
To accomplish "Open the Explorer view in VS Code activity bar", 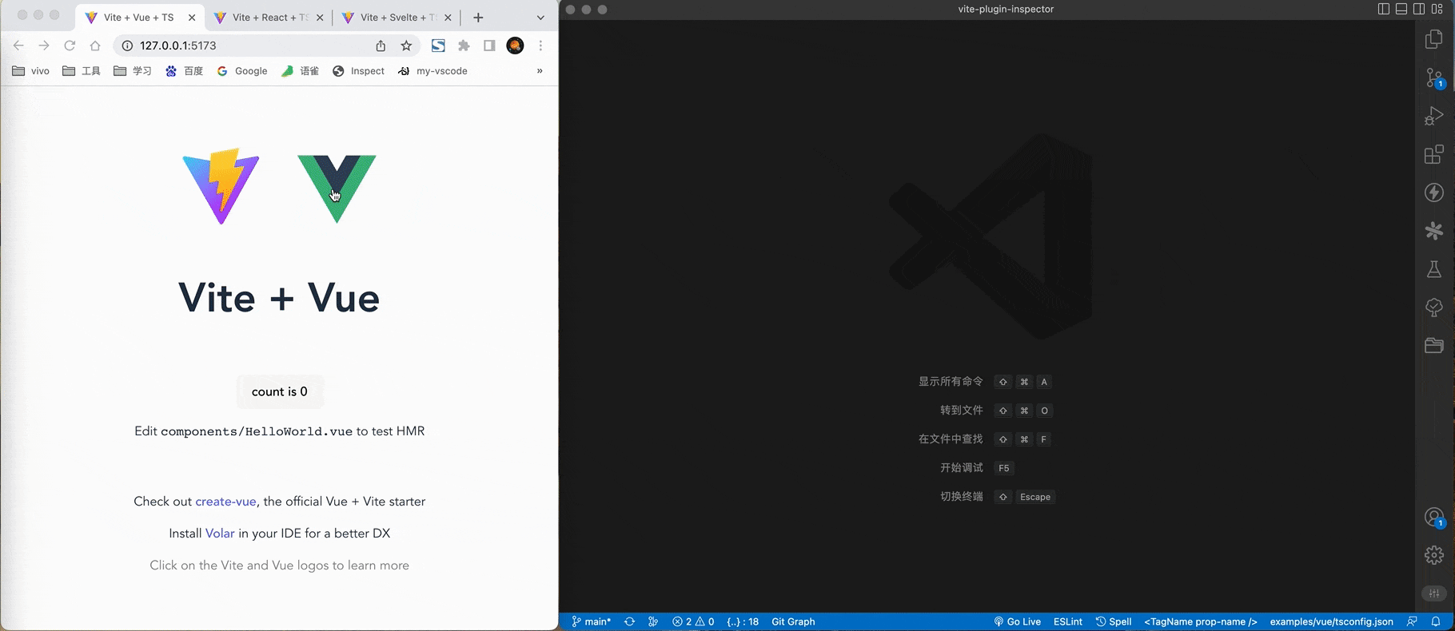I will click(x=1434, y=39).
